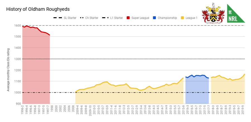The width and height of the screenshot is (251, 122).
Task: Click the Oldham Roughyeds club crest
Action: click(213, 13)
